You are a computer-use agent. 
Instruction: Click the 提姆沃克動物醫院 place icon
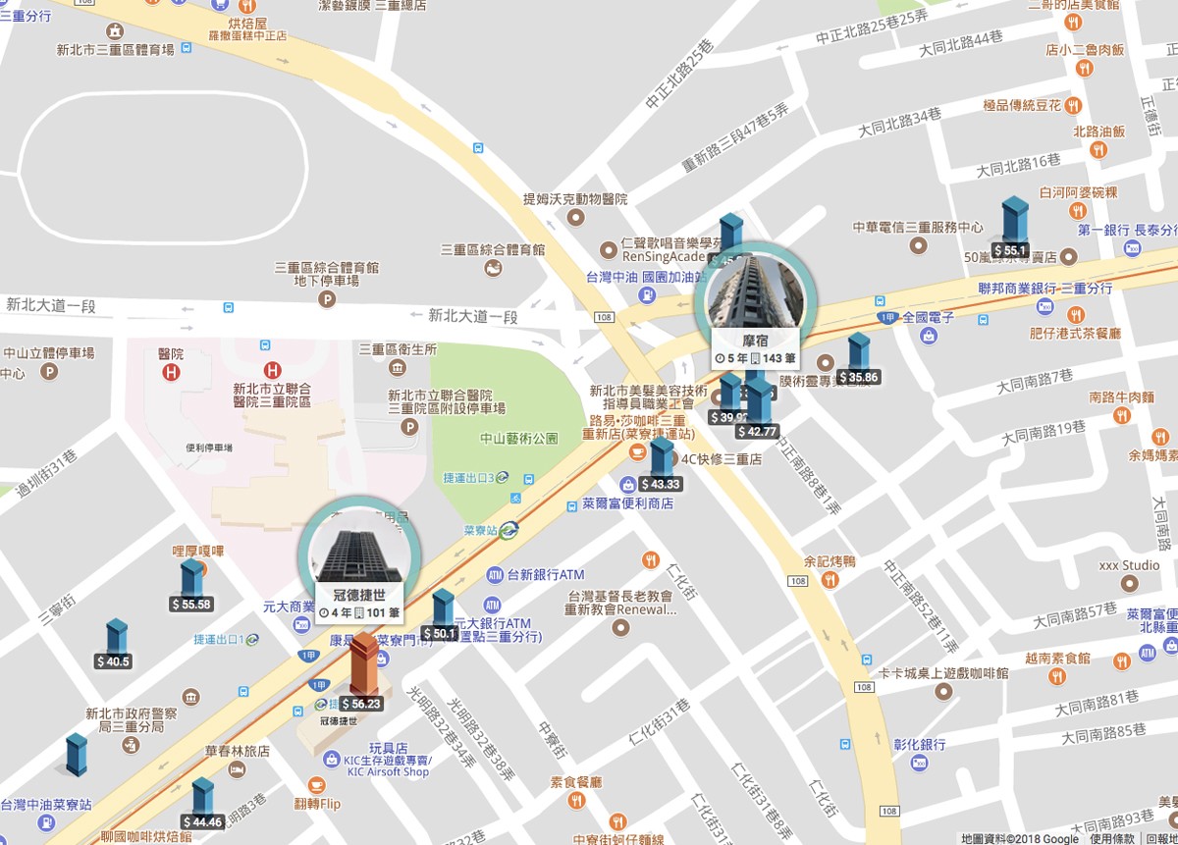[577, 218]
